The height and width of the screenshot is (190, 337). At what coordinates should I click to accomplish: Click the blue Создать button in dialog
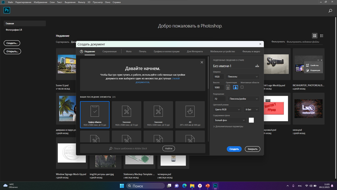coord(234,149)
